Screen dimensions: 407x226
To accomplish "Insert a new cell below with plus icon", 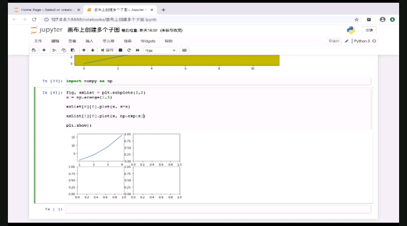I will point(44,50).
